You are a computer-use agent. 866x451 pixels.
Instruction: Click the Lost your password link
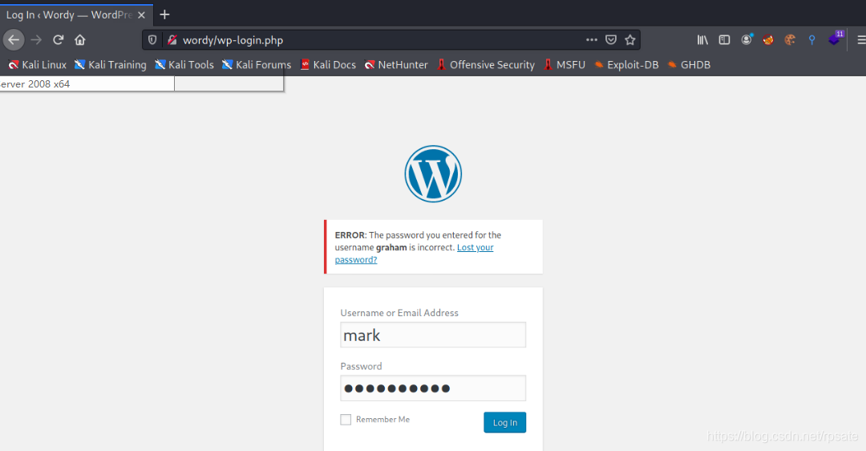point(414,254)
